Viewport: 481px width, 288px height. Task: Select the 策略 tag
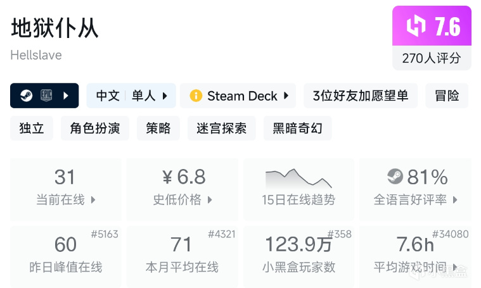[x=158, y=128]
